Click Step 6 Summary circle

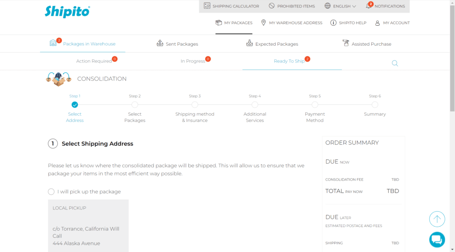click(375, 105)
